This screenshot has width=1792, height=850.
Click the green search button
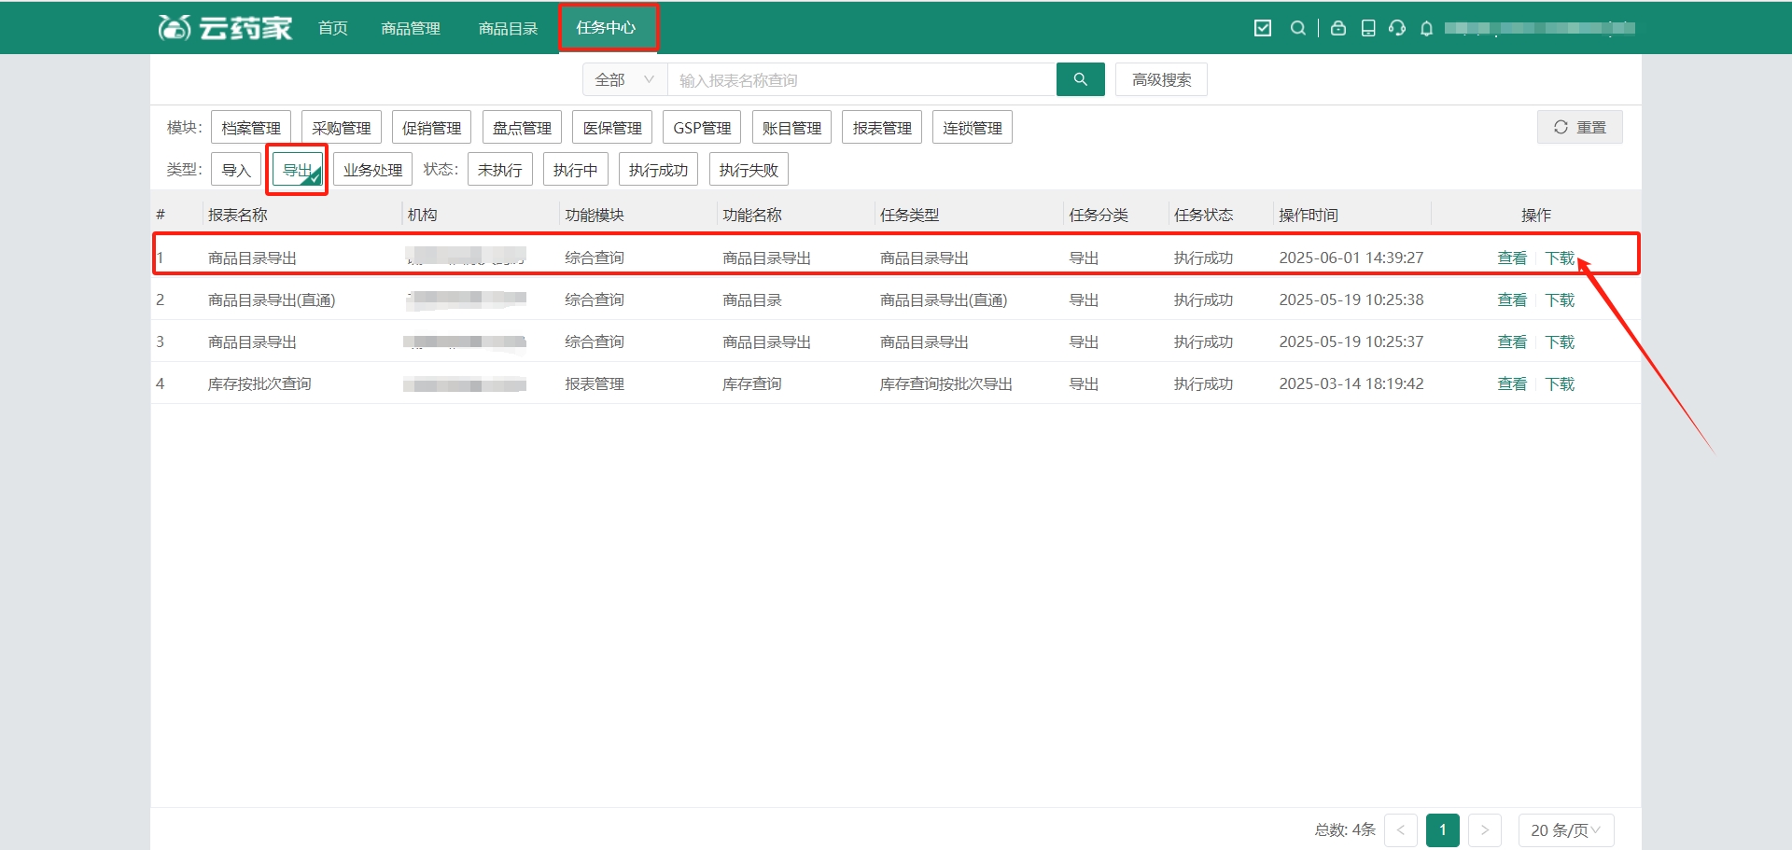point(1081,79)
